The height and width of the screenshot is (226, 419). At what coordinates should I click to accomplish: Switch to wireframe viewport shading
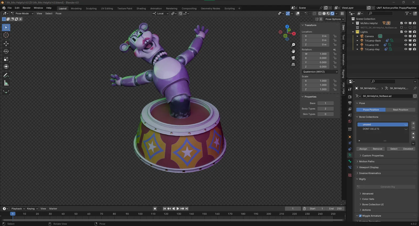(x=320, y=14)
